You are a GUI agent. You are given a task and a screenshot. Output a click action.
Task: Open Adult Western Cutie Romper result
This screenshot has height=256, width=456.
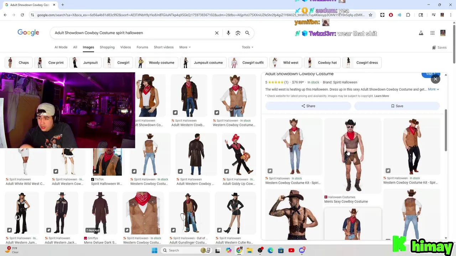(x=235, y=213)
